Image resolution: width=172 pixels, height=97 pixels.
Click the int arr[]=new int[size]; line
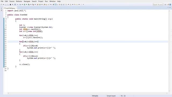(31, 31)
